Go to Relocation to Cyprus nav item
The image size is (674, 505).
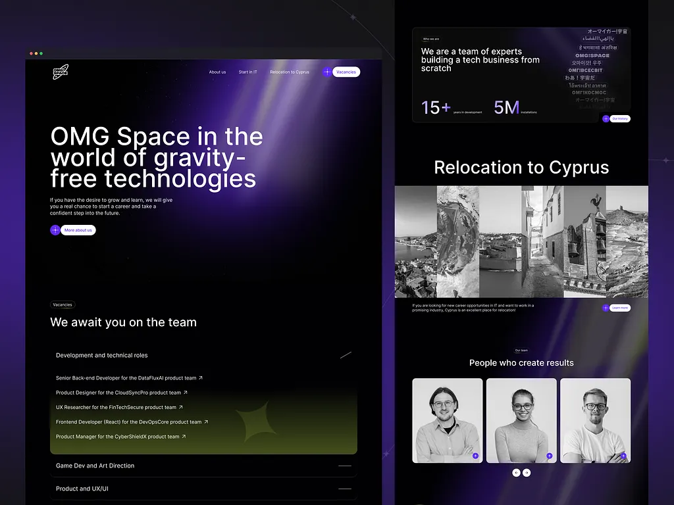(x=289, y=72)
